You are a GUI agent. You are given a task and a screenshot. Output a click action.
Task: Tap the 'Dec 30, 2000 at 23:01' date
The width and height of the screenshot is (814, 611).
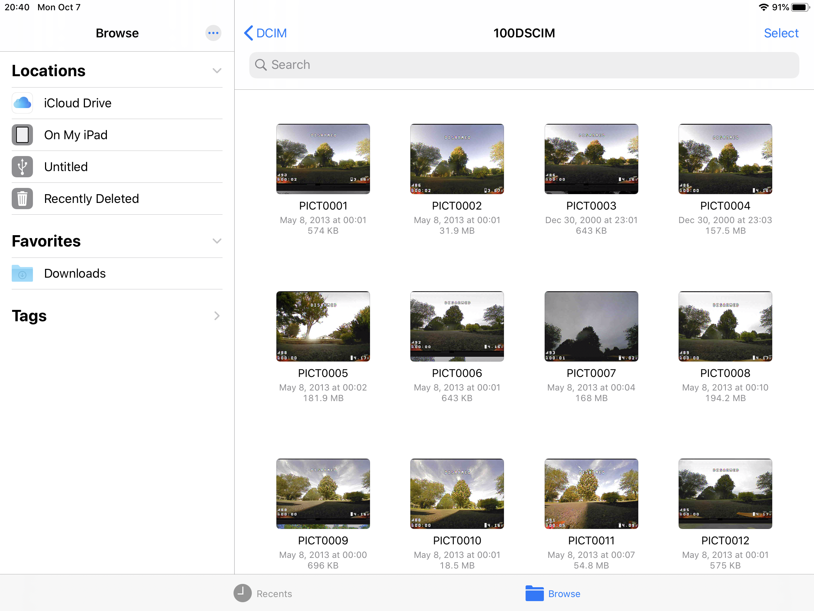point(591,220)
